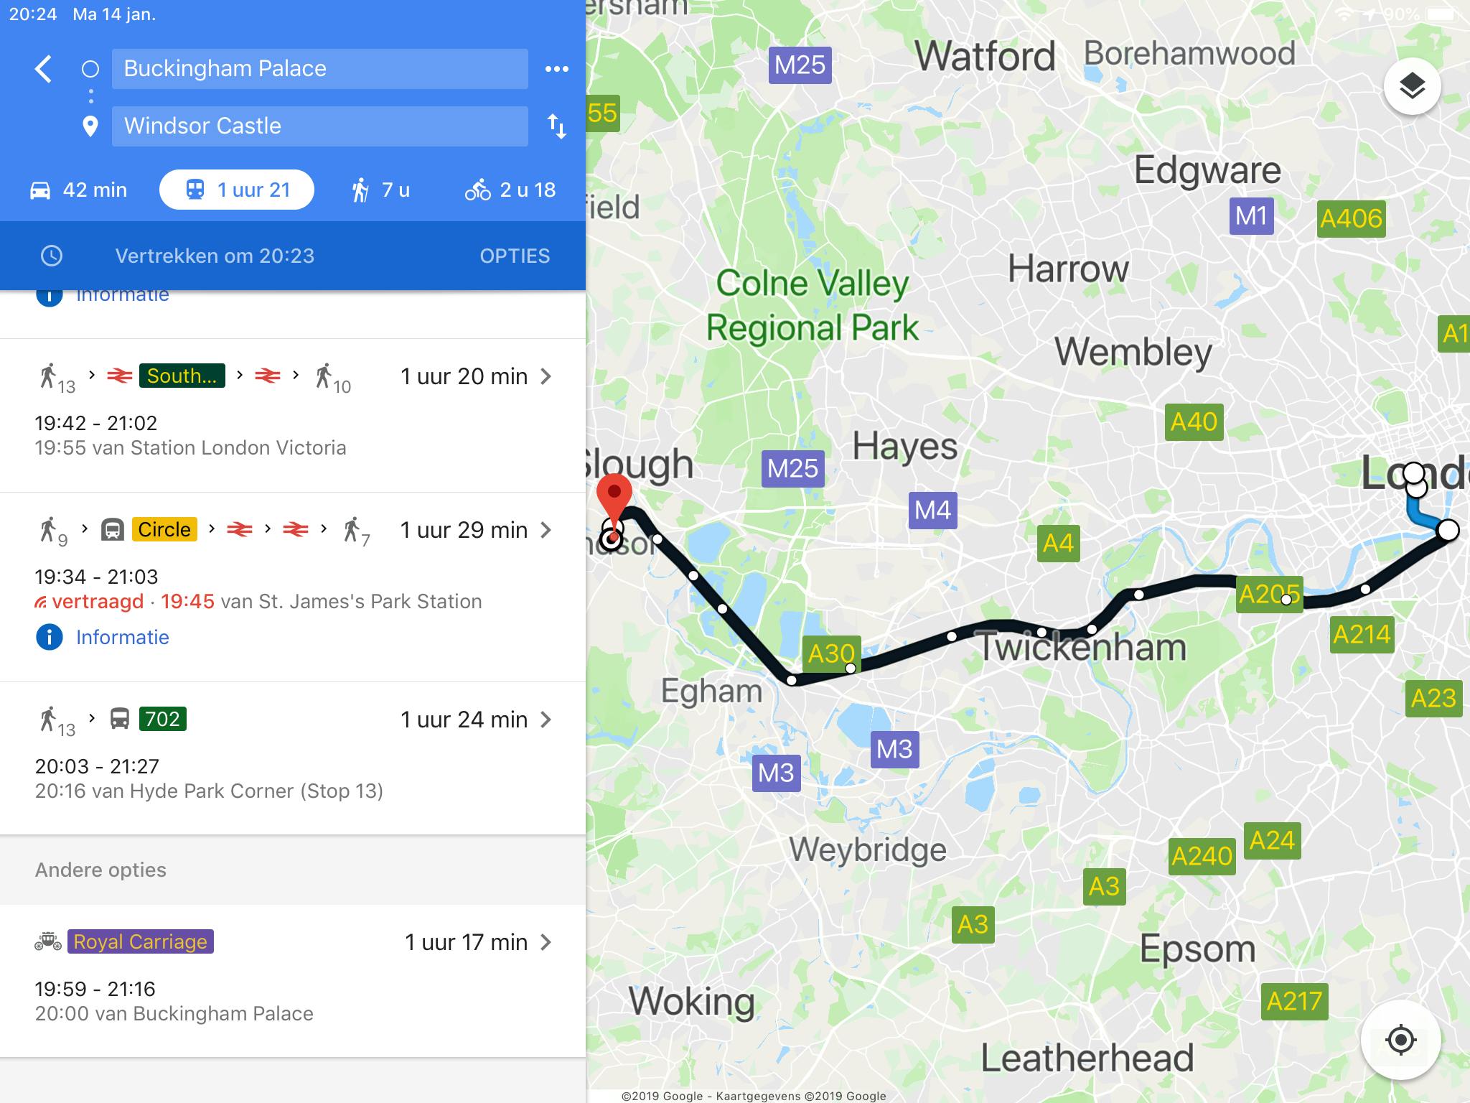The height and width of the screenshot is (1103, 1470).
Task: Expand the 1 uur 20 min Southern route
Action: (x=546, y=376)
